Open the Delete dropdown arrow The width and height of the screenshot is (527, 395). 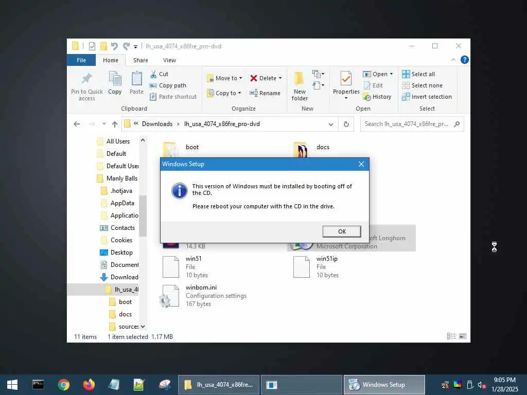(x=280, y=78)
